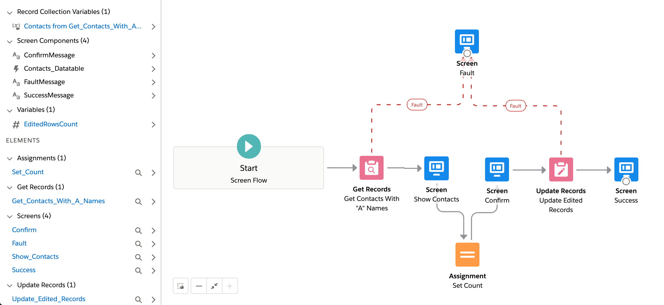
Task: Collapse the Record Collection Variables section
Action: coord(10,13)
